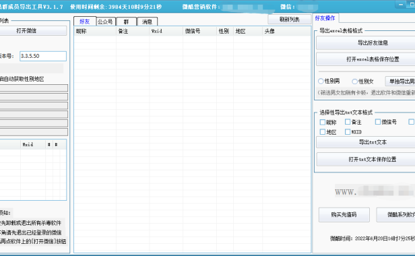Open the 公众号 tab
The image size is (415, 256).
pos(106,22)
